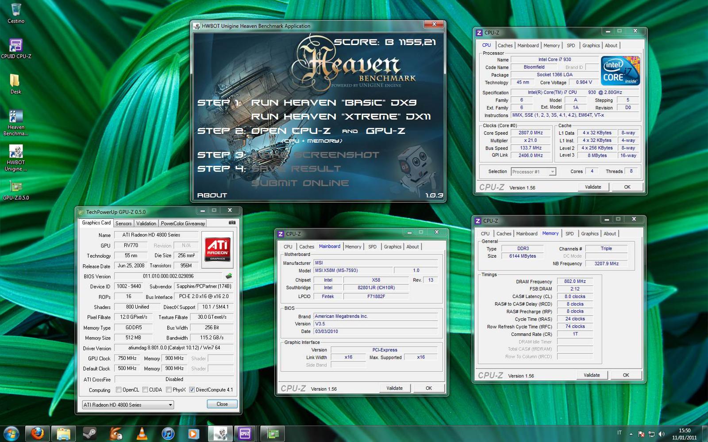Open Windows Explorer from the taskbar

[x=63, y=434]
